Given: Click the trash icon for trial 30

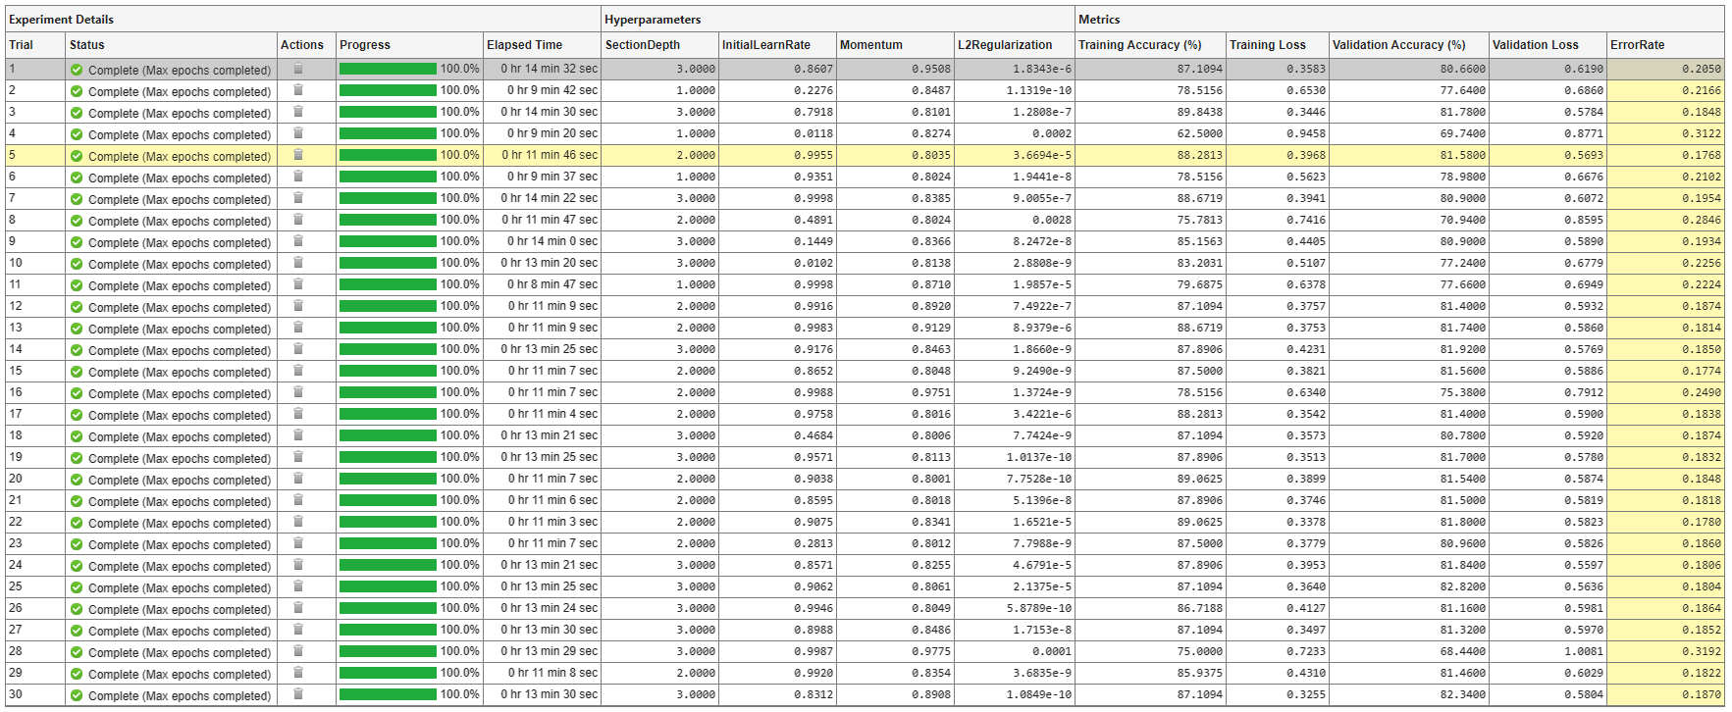Looking at the screenshot, I should point(298,694).
